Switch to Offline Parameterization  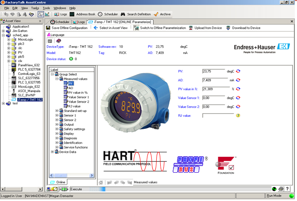(160, 28)
